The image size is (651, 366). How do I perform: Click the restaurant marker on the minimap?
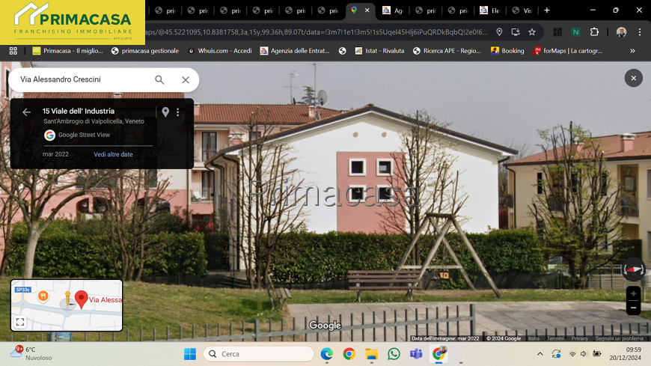point(43,296)
